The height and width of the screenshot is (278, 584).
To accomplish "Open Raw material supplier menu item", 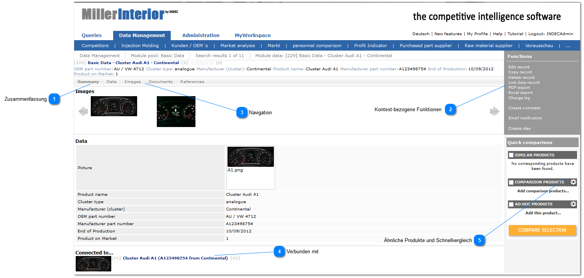I will (489, 46).
